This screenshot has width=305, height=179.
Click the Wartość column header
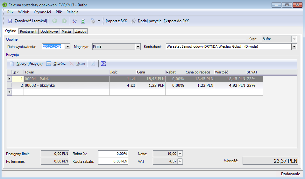pyautogui.click(x=230, y=72)
